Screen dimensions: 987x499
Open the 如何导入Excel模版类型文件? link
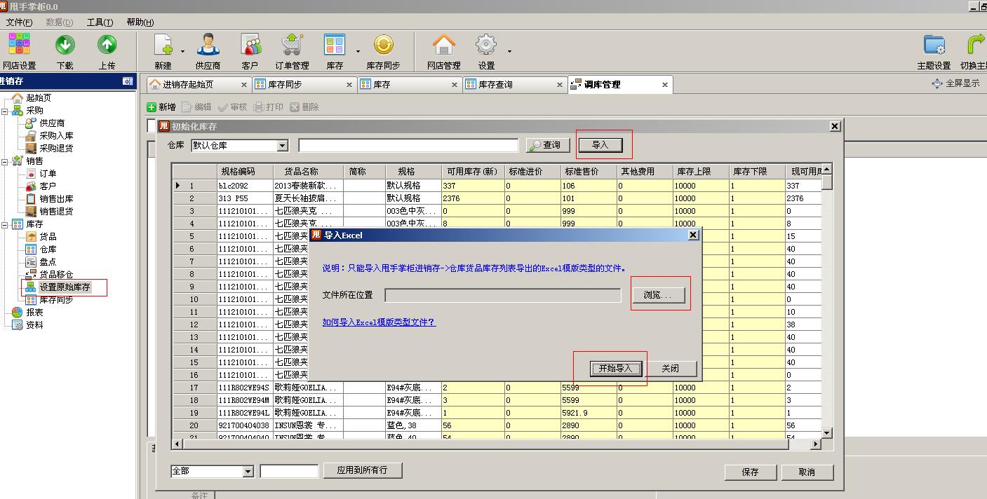pyautogui.click(x=379, y=322)
